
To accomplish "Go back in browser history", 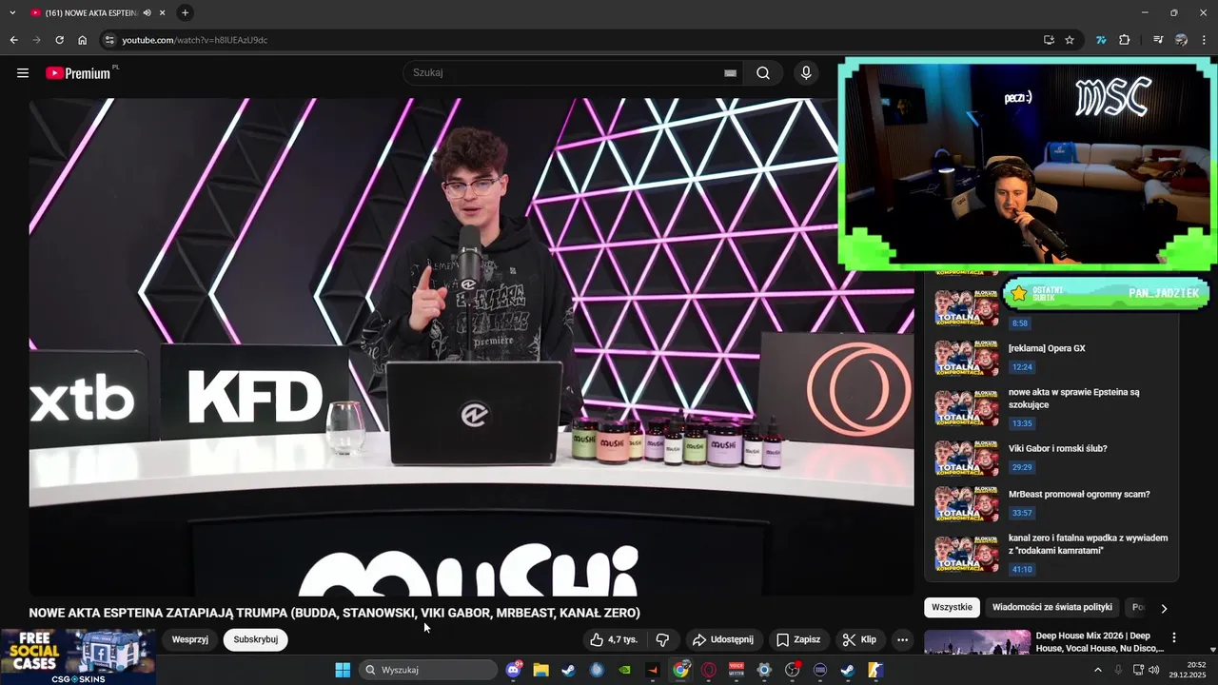I will click(x=13, y=40).
